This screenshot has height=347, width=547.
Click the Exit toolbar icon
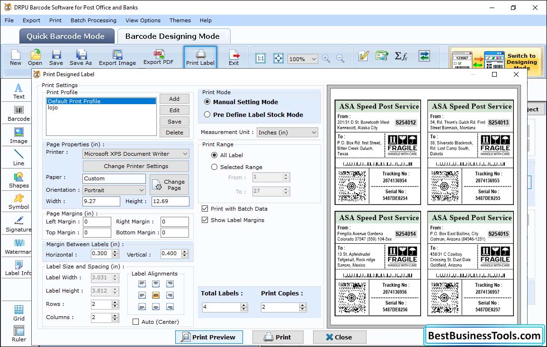coord(234,57)
